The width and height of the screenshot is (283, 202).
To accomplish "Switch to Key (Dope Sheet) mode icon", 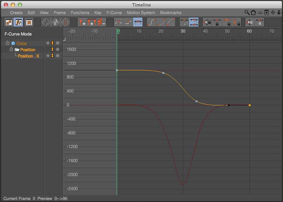I will (x=9, y=22).
